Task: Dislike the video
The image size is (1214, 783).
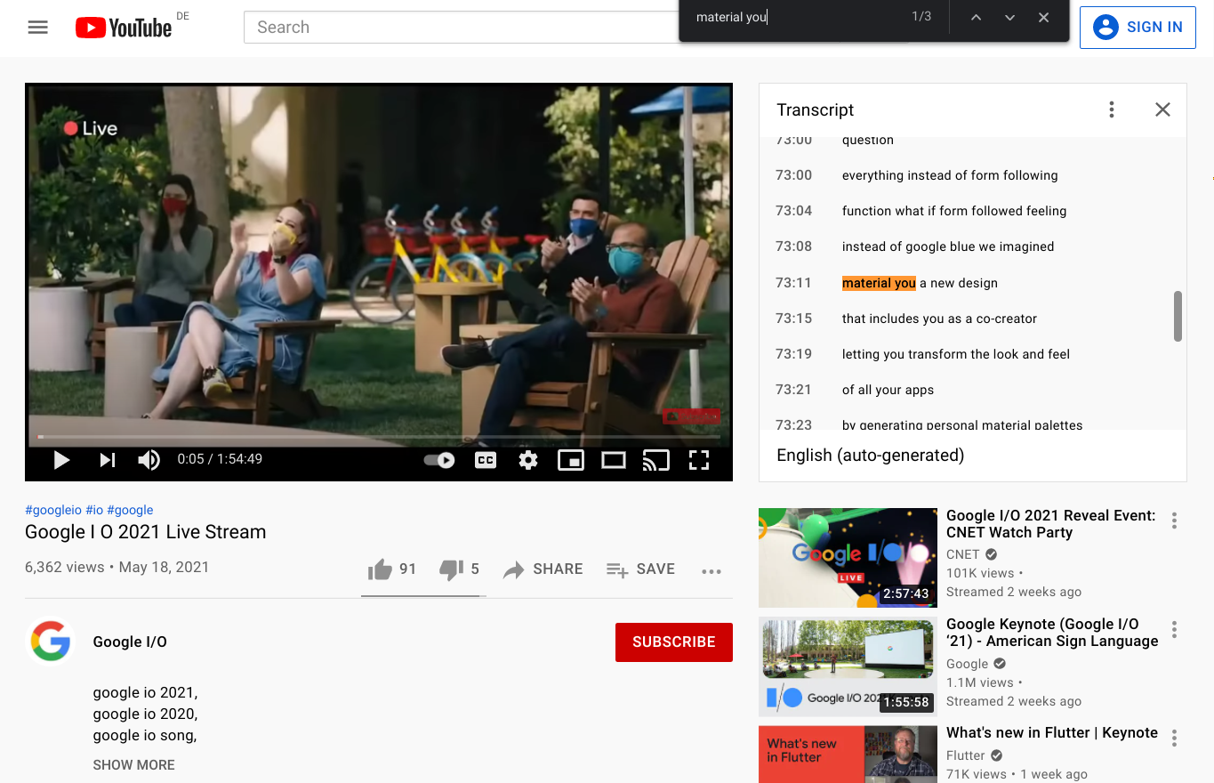Action: point(450,569)
